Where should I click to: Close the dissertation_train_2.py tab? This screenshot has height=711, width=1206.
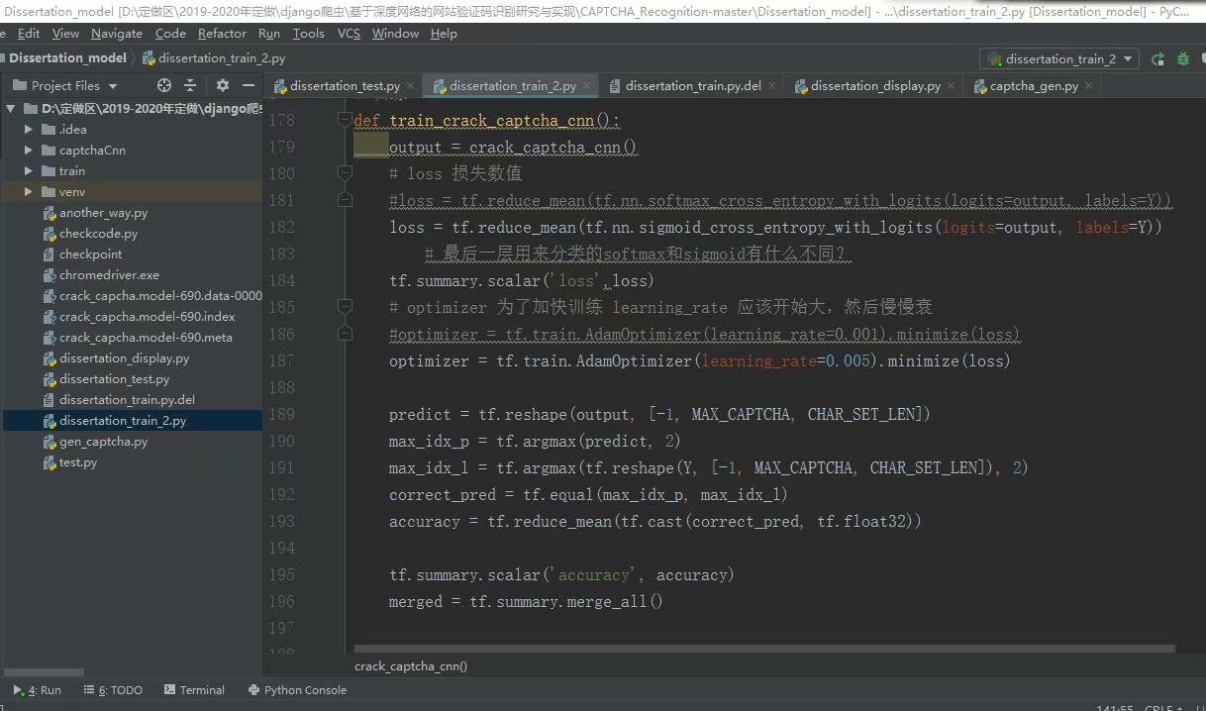tap(586, 86)
